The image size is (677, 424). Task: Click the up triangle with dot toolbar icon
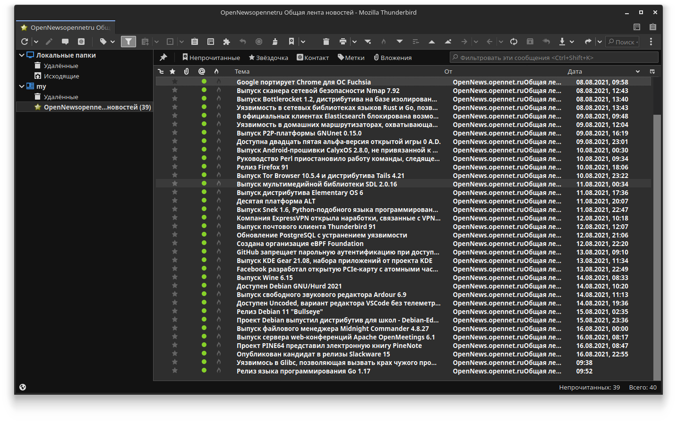448,42
